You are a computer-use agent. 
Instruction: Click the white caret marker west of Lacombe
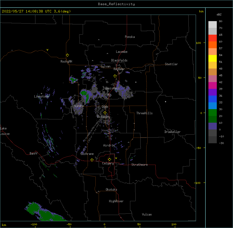pos(107,54)
